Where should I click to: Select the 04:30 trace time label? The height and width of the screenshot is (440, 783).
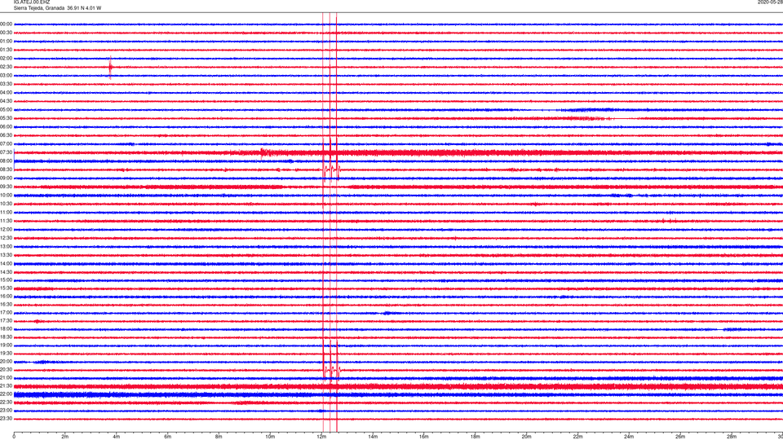point(6,101)
